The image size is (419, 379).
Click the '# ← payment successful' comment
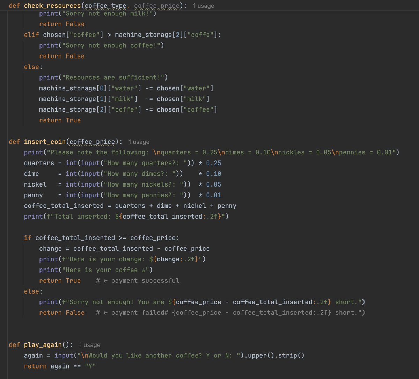point(138,281)
